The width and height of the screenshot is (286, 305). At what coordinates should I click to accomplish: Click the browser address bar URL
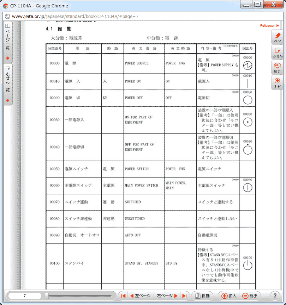tap(75, 16)
